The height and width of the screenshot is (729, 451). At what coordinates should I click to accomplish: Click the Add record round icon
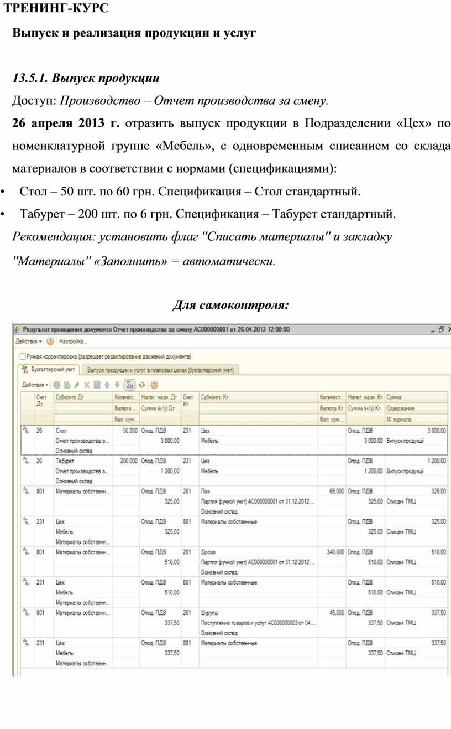click(x=57, y=385)
